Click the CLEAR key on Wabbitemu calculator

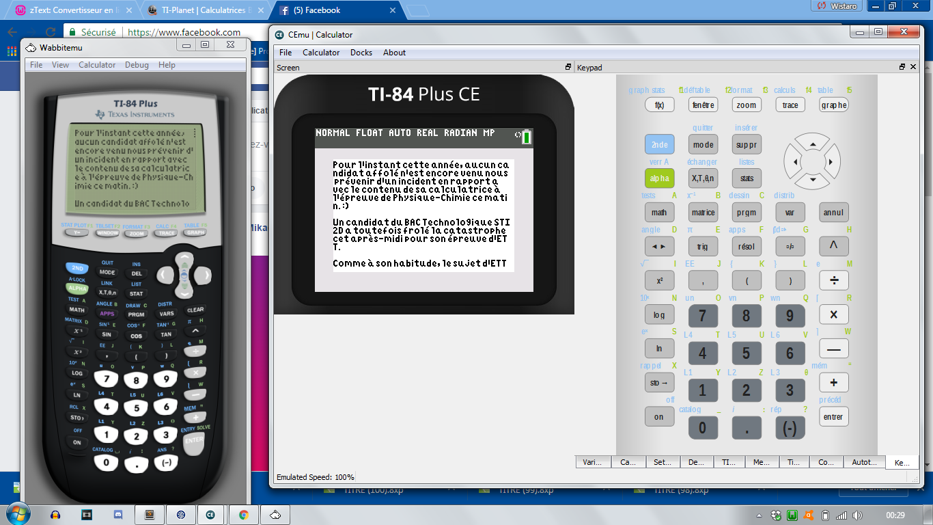(x=195, y=310)
